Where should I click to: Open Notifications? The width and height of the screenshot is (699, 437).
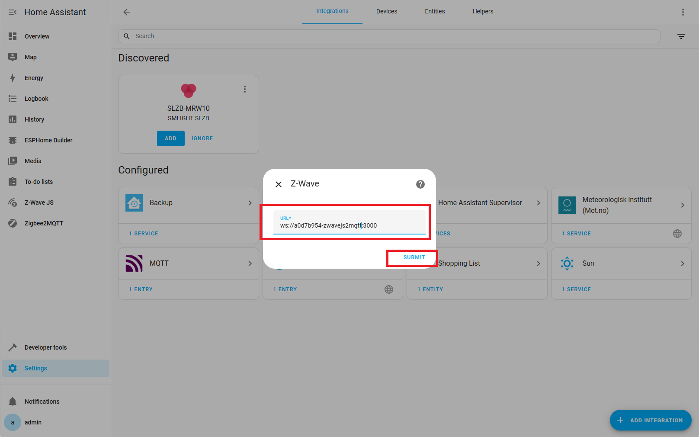coord(55,402)
